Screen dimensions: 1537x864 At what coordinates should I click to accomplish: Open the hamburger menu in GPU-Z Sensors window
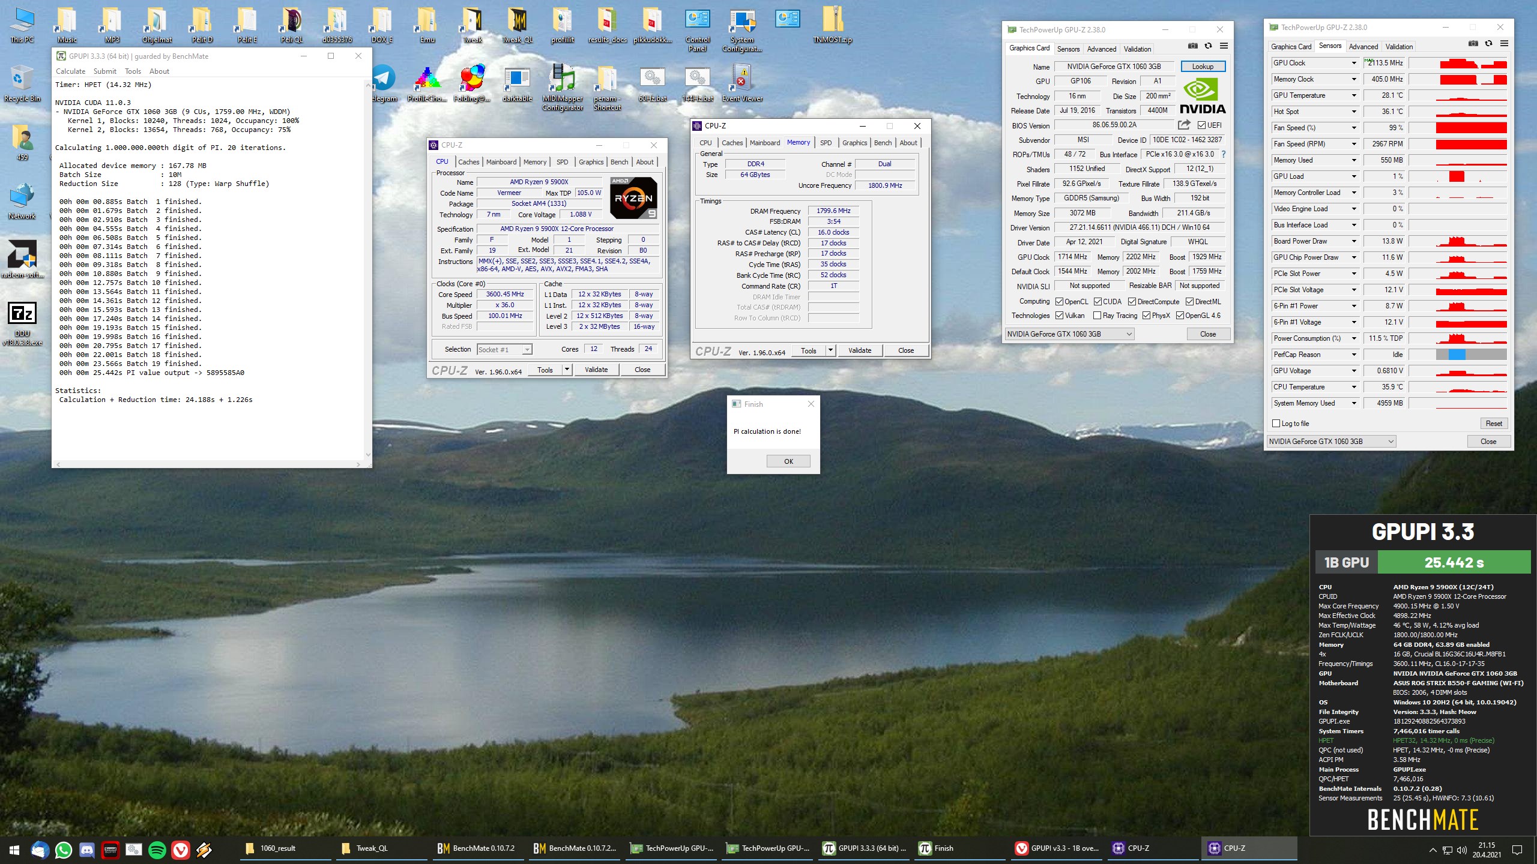click(x=1504, y=44)
